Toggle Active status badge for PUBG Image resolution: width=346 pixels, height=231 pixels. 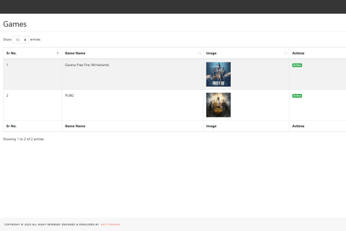(297, 96)
